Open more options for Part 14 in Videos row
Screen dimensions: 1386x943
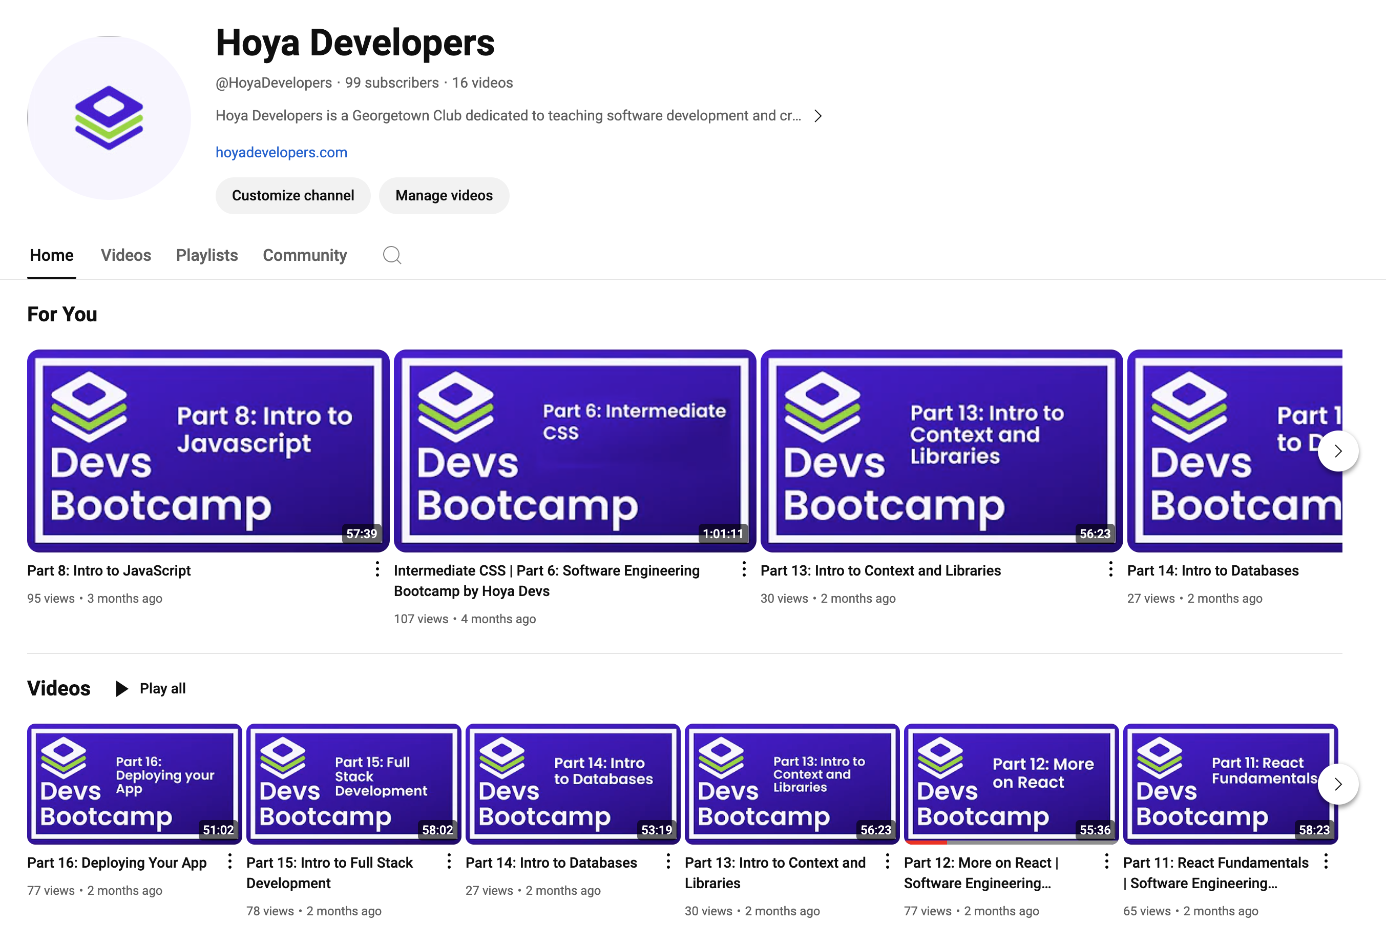coord(668,861)
